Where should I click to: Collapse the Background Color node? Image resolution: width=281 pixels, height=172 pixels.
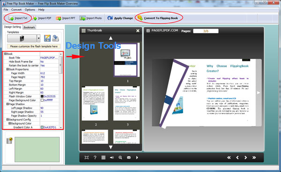[10, 123]
